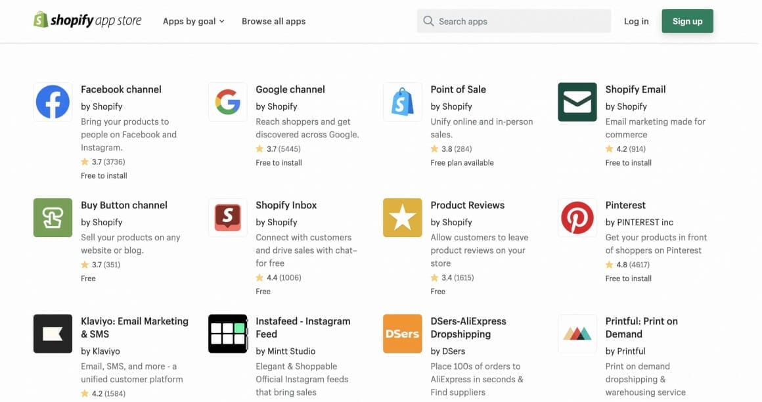The image size is (762, 402).
Task: Open the Product Reviews app page
Action: 468,205
